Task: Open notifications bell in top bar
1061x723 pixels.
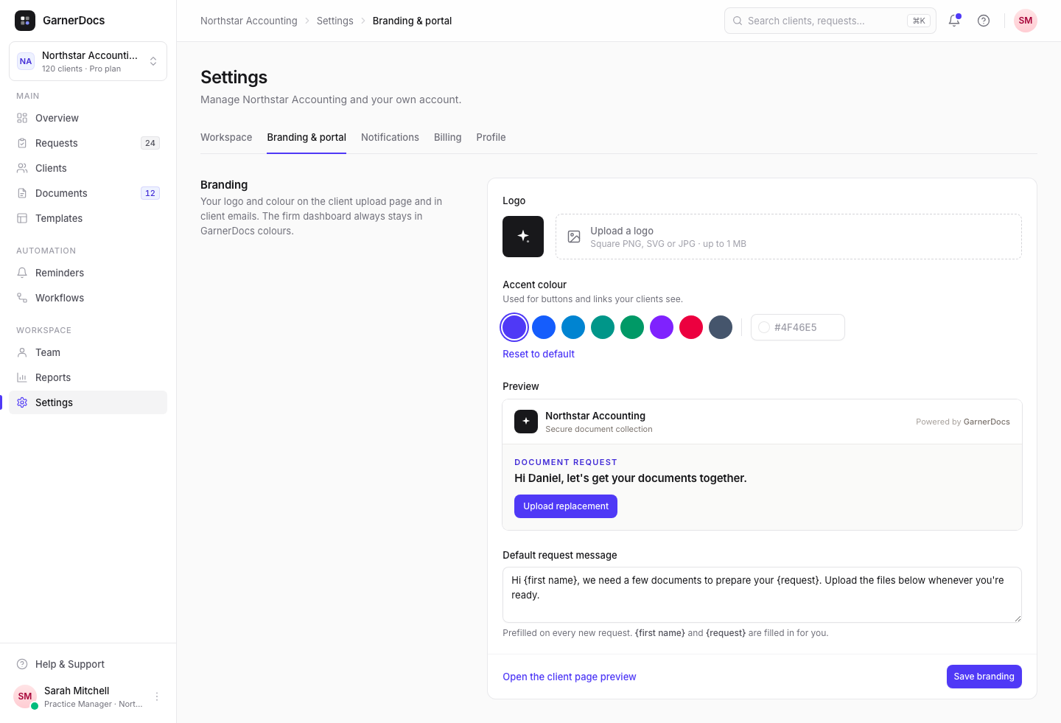Action: point(954,21)
